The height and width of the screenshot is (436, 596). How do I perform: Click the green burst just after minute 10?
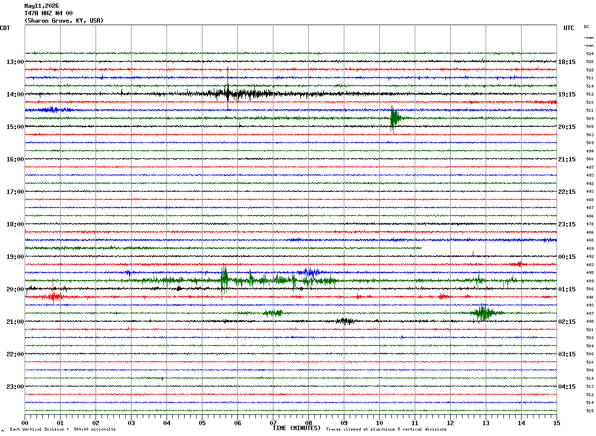pyautogui.click(x=395, y=118)
